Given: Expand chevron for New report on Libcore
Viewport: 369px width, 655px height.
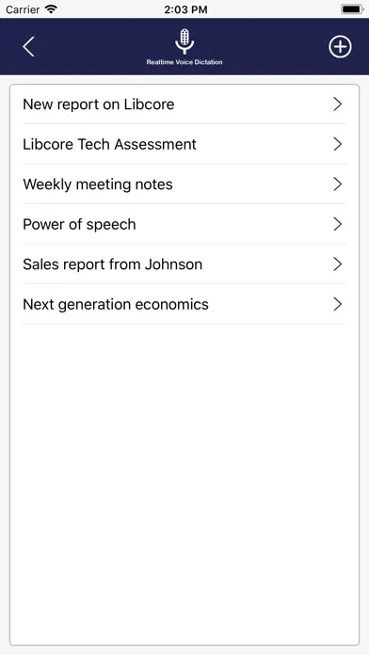Looking at the screenshot, I should click(x=338, y=104).
